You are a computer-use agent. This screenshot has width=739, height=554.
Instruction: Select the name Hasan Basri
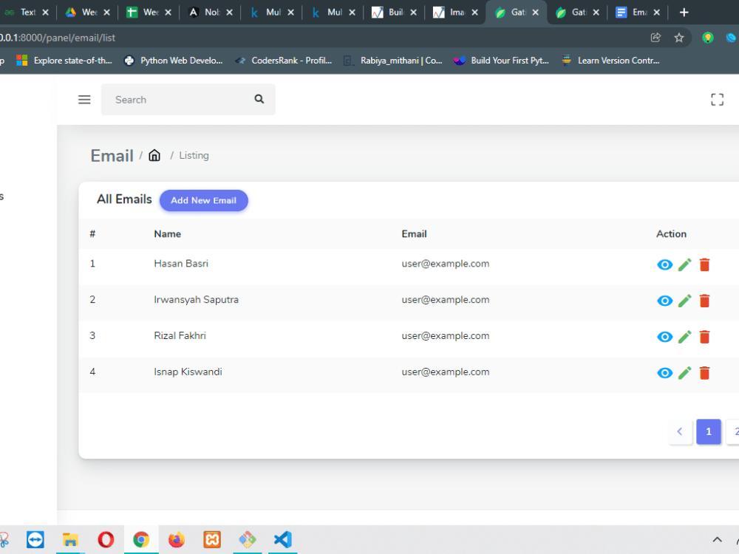[x=181, y=264]
